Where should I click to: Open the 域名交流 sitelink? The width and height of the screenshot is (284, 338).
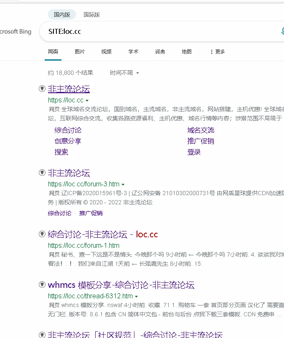coord(201,130)
